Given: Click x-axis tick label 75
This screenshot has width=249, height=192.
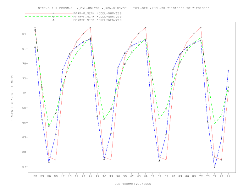Looking at the screenshot, I should [208, 176].
